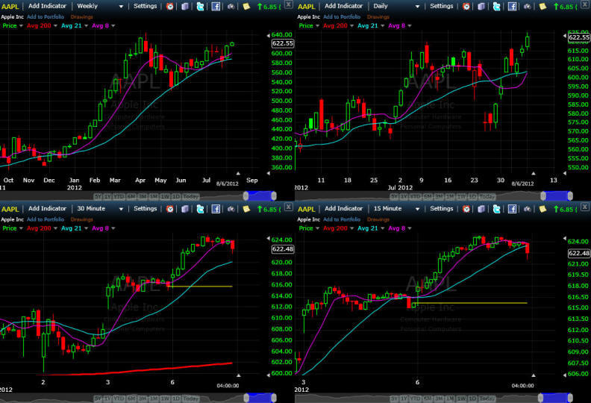591x403 pixels.
Task: Select Today range in Daily chart
Action: pos(487,196)
